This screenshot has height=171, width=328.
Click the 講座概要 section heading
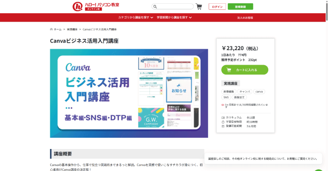click(x=127, y=154)
